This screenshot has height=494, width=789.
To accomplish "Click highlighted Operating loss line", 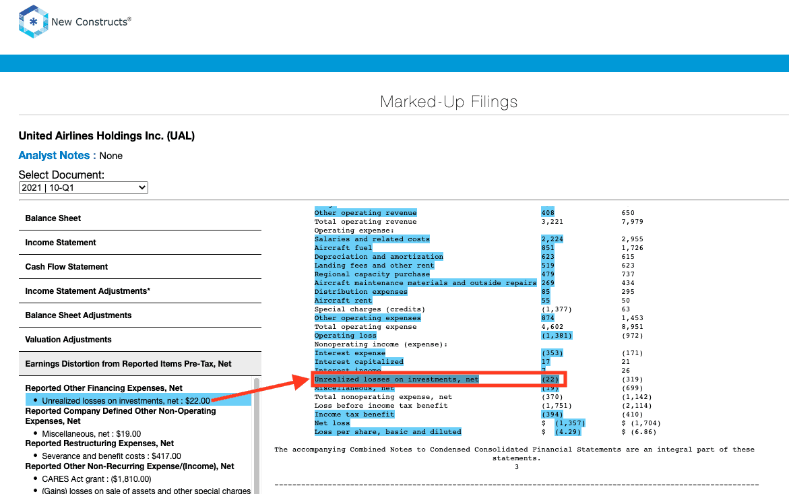I will 345,336.
